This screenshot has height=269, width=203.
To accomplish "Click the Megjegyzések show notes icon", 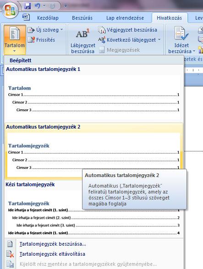I will [x=102, y=50].
